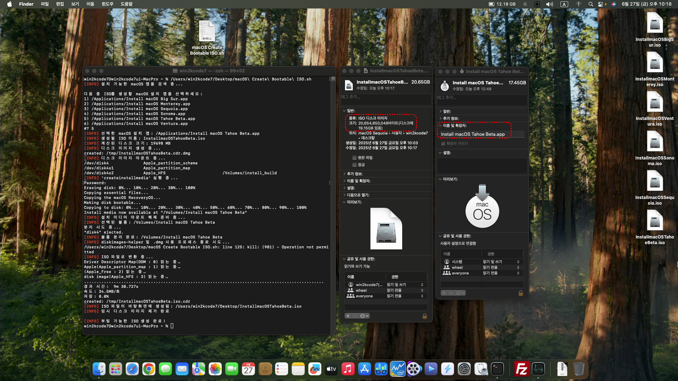The height and width of the screenshot is (381, 678).
Task: Switch to Terminal via Dock icon
Action: coord(497,369)
